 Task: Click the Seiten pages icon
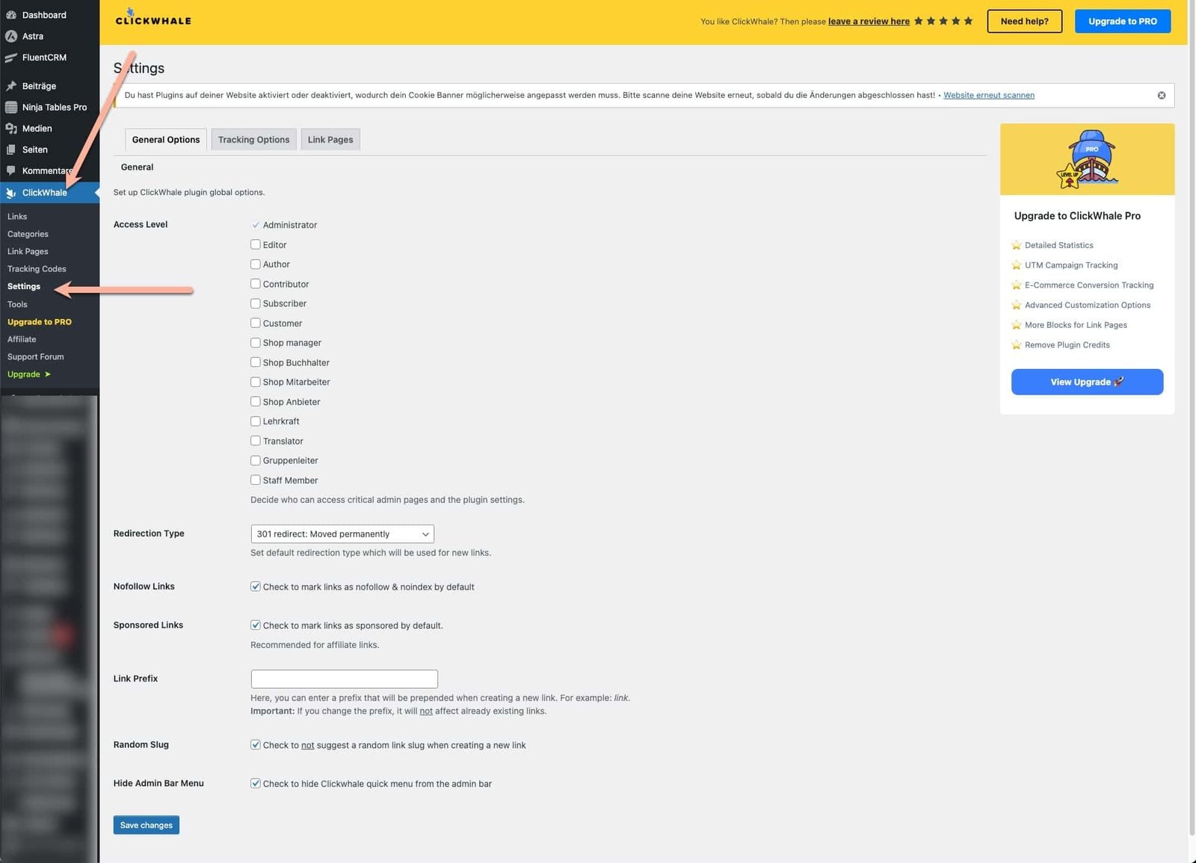pyautogui.click(x=11, y=149)
